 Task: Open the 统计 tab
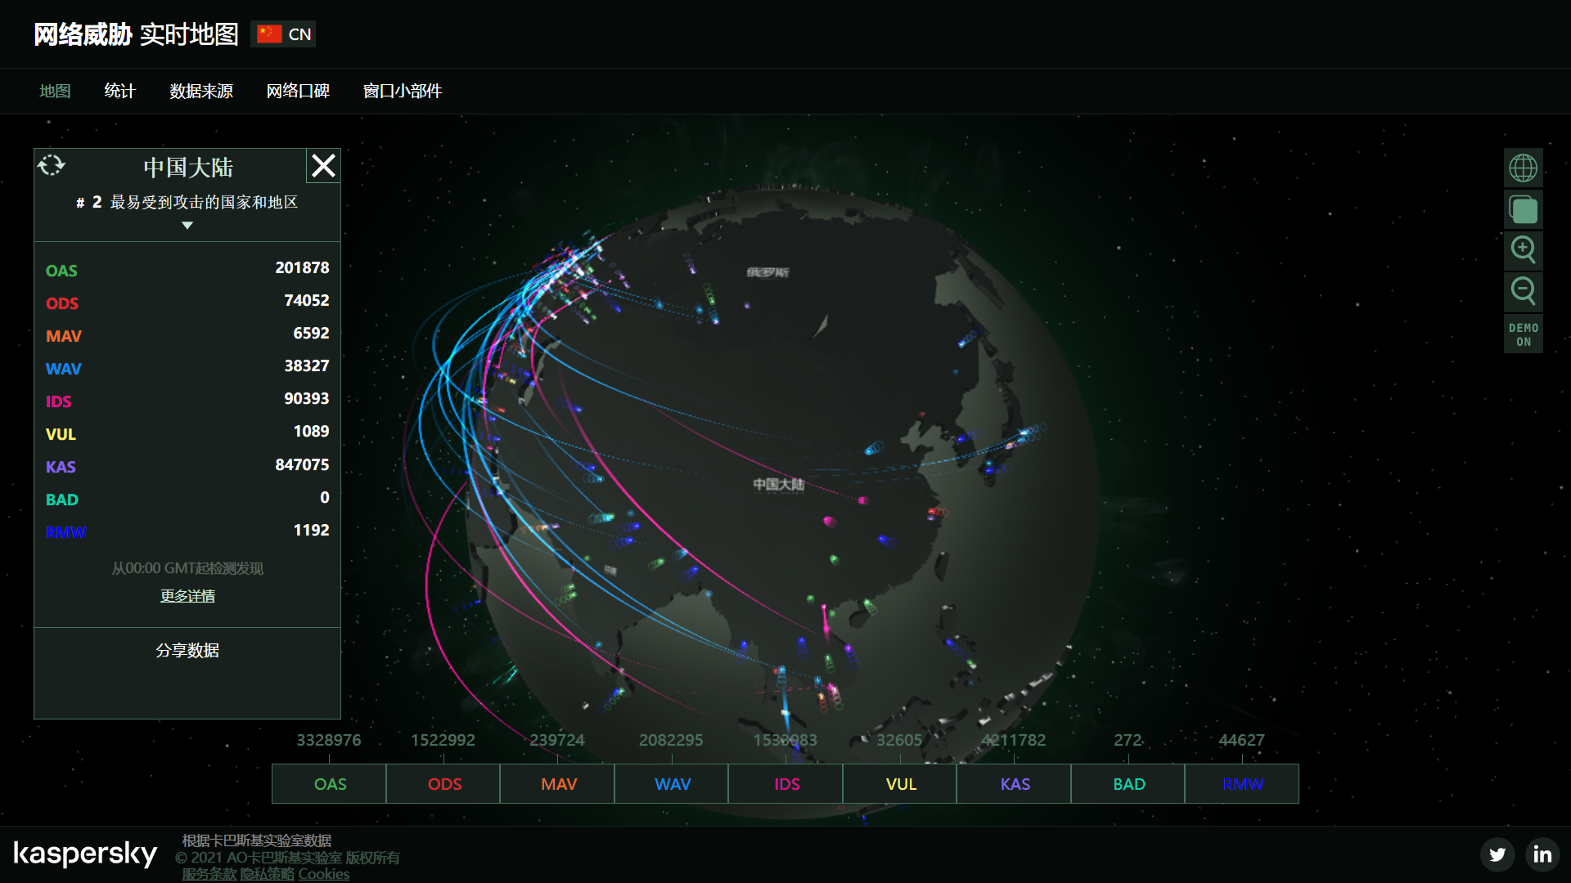119,91
